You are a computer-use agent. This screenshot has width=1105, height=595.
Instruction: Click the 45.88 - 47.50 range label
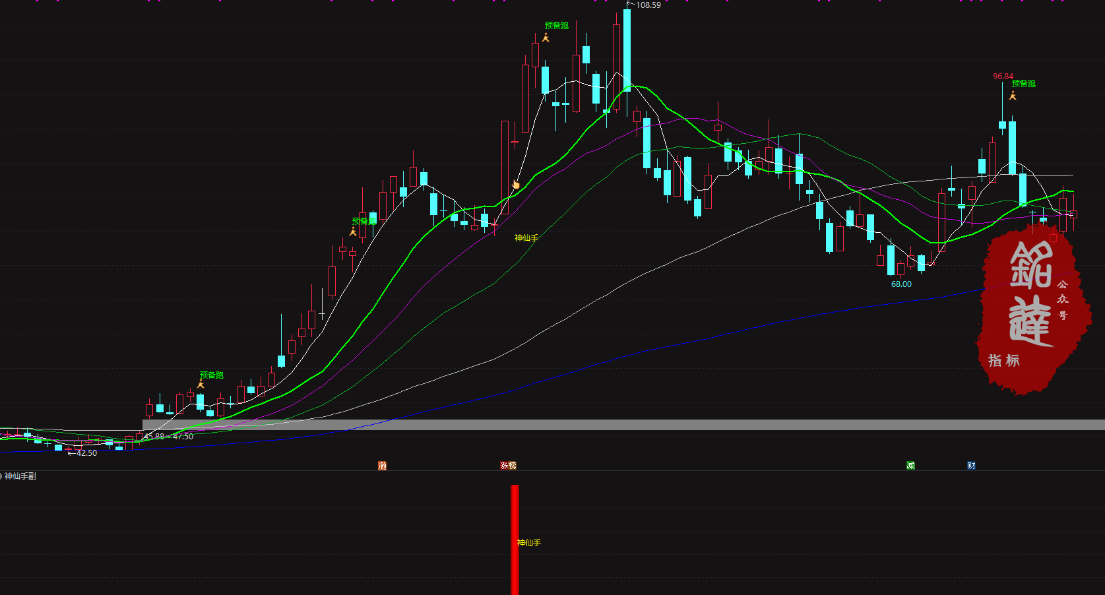pyautogui.click(x=169, y=437)
